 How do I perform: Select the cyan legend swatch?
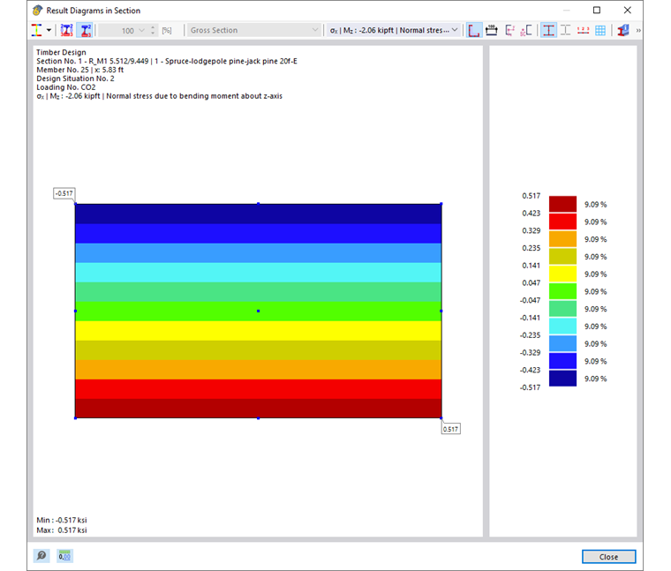pyautogui.click(x=562, y=327)
